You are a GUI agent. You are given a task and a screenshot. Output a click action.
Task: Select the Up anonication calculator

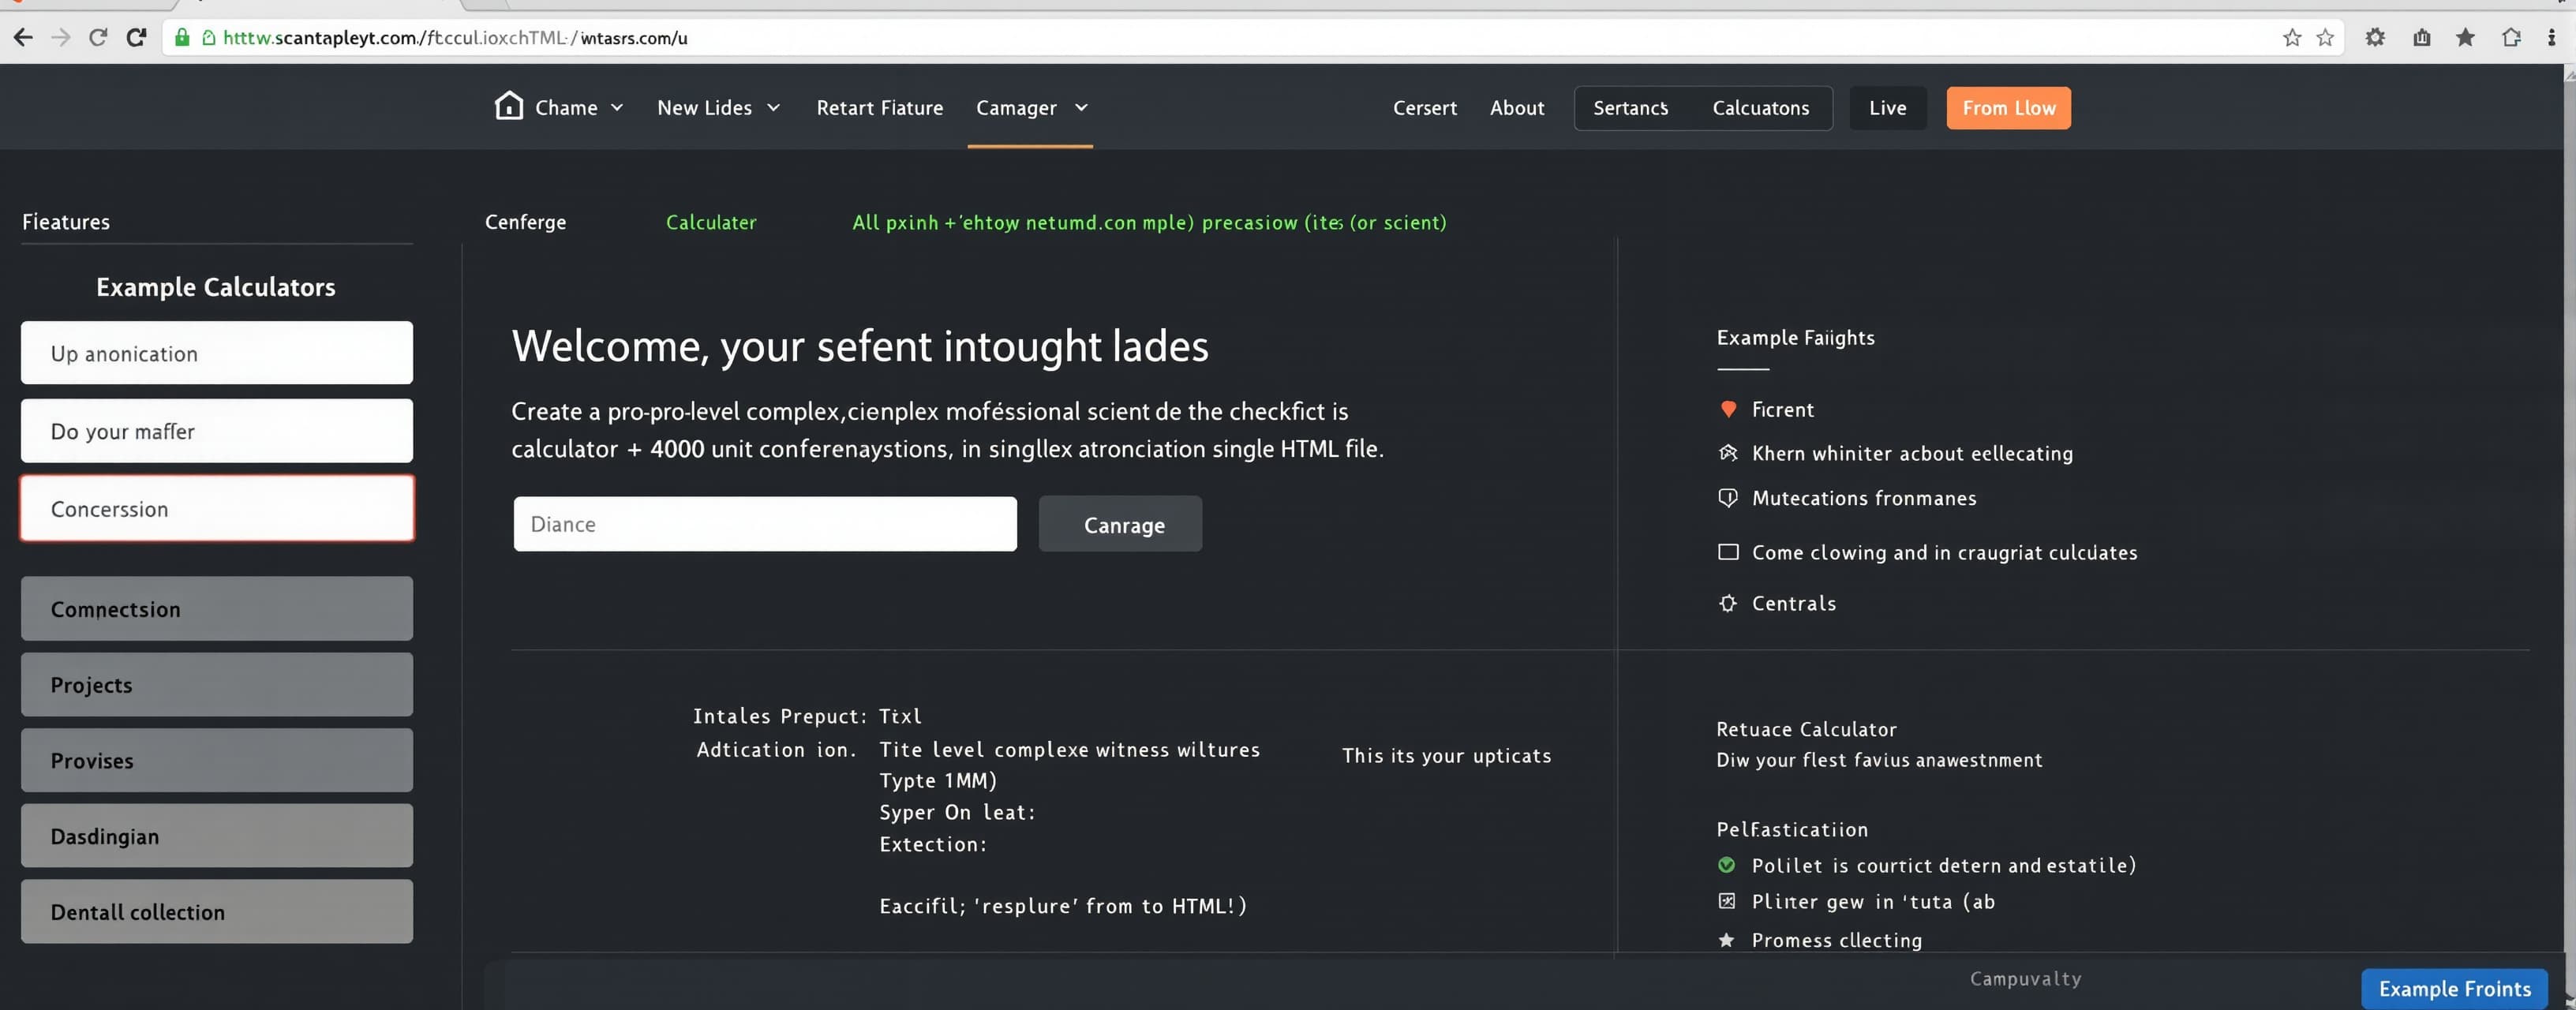216,353
